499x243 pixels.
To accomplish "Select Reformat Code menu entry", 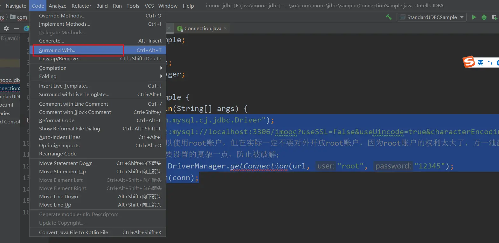I will coord(57,120).
